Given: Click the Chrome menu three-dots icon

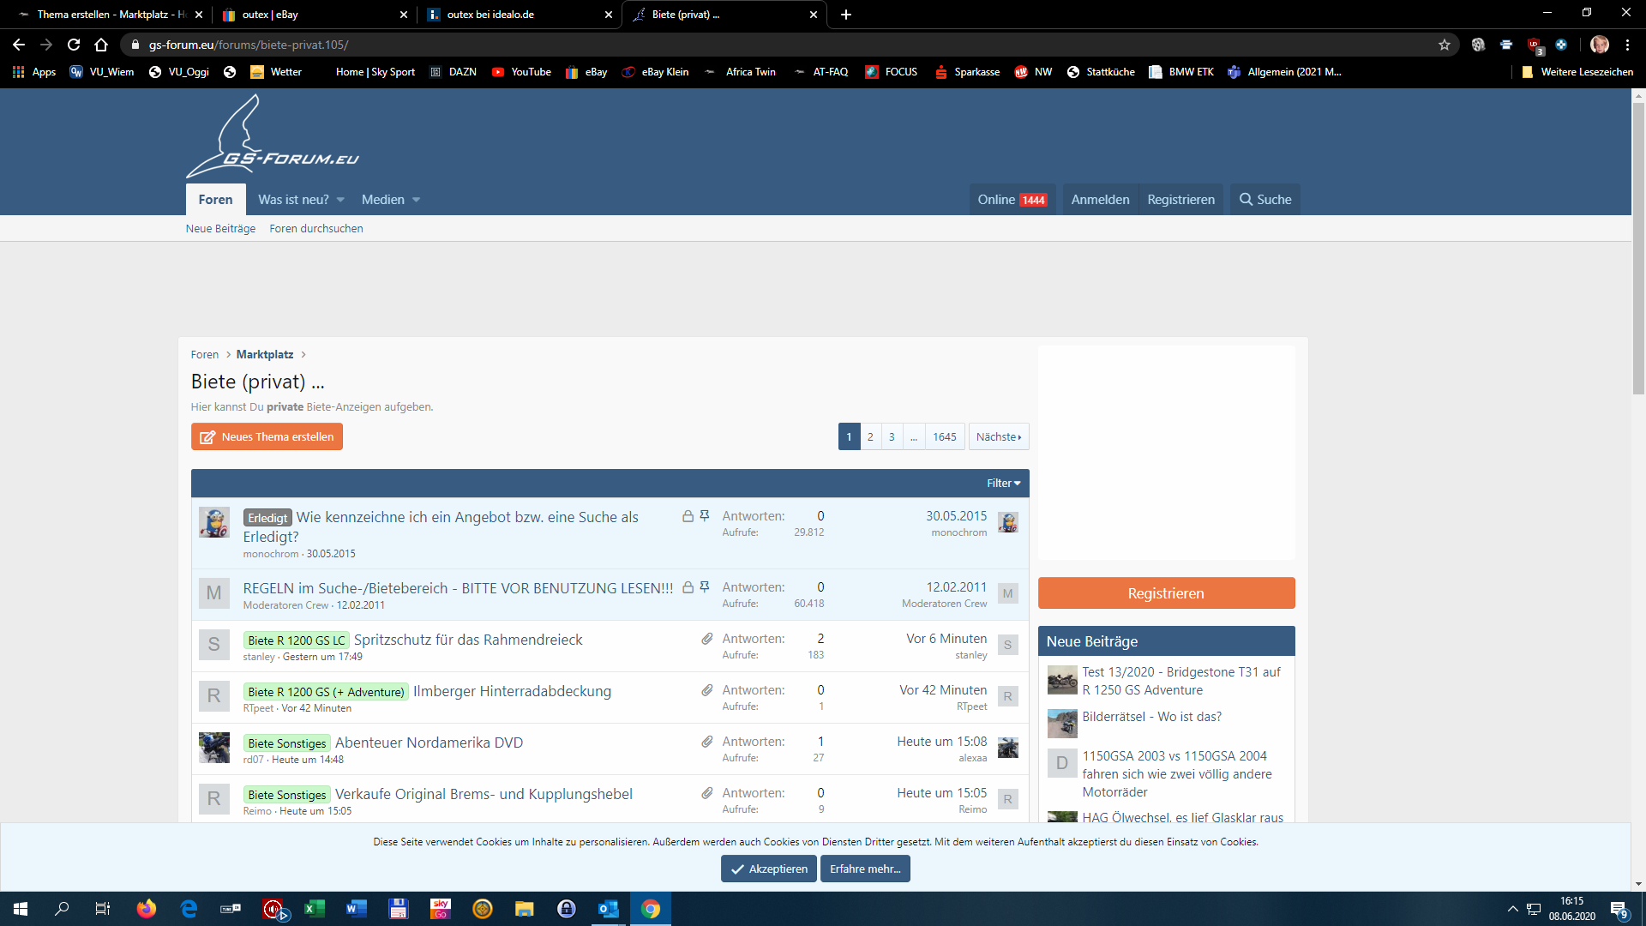Looking at the screenshot, I should click(1627, 45).
